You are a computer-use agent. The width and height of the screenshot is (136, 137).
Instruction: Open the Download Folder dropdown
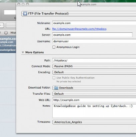pyautogui.click(x=94, y=88)
